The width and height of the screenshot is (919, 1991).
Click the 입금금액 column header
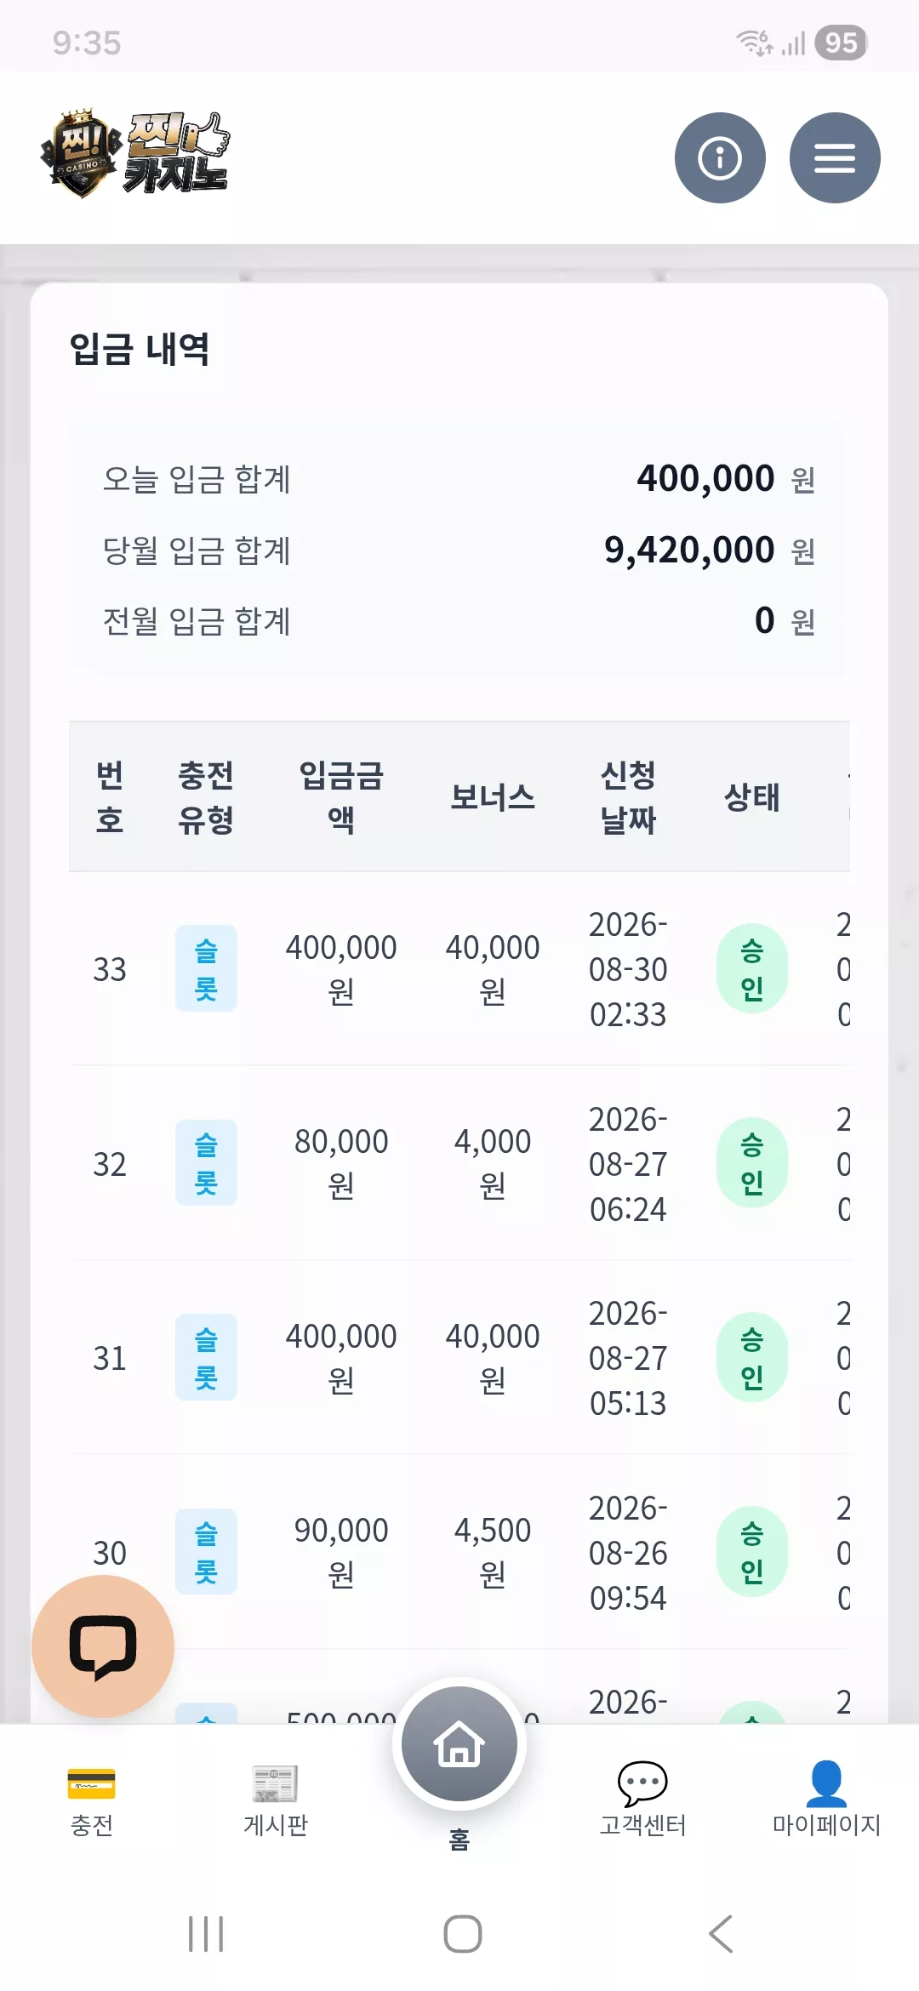coord(341,797)
